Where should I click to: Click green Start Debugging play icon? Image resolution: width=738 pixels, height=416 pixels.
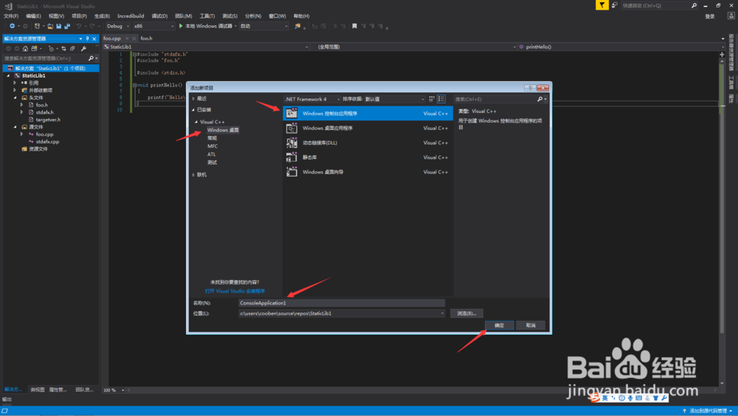[x=181, y=27]
